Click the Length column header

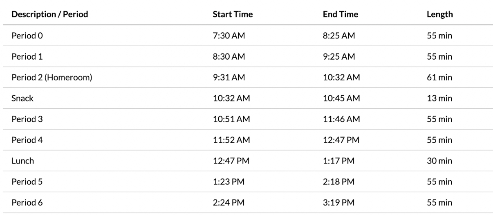click(x=440, y=14)
